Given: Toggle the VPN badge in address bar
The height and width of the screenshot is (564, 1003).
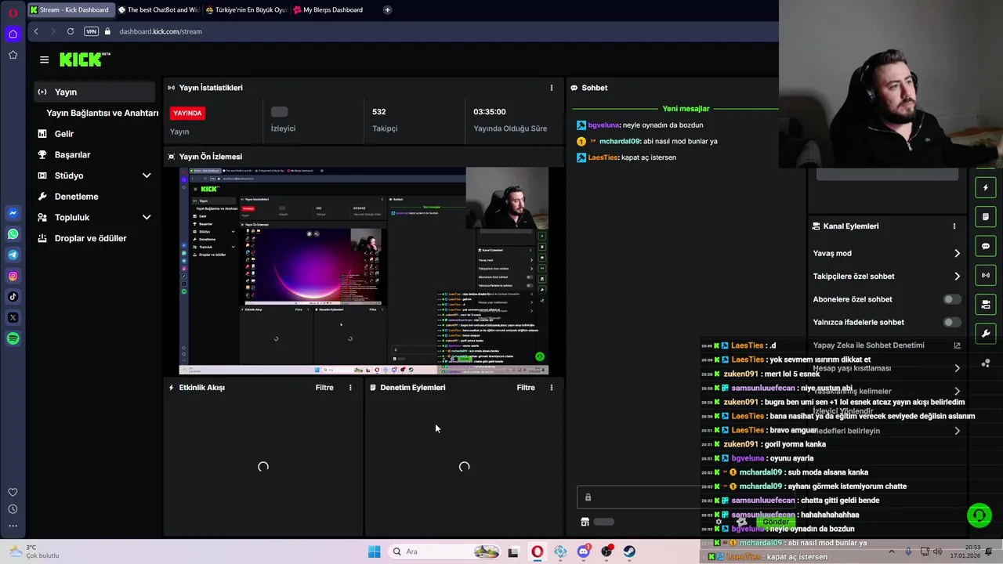Looking at the screenshot, I should pyautogui.click(x=91, y=31).
